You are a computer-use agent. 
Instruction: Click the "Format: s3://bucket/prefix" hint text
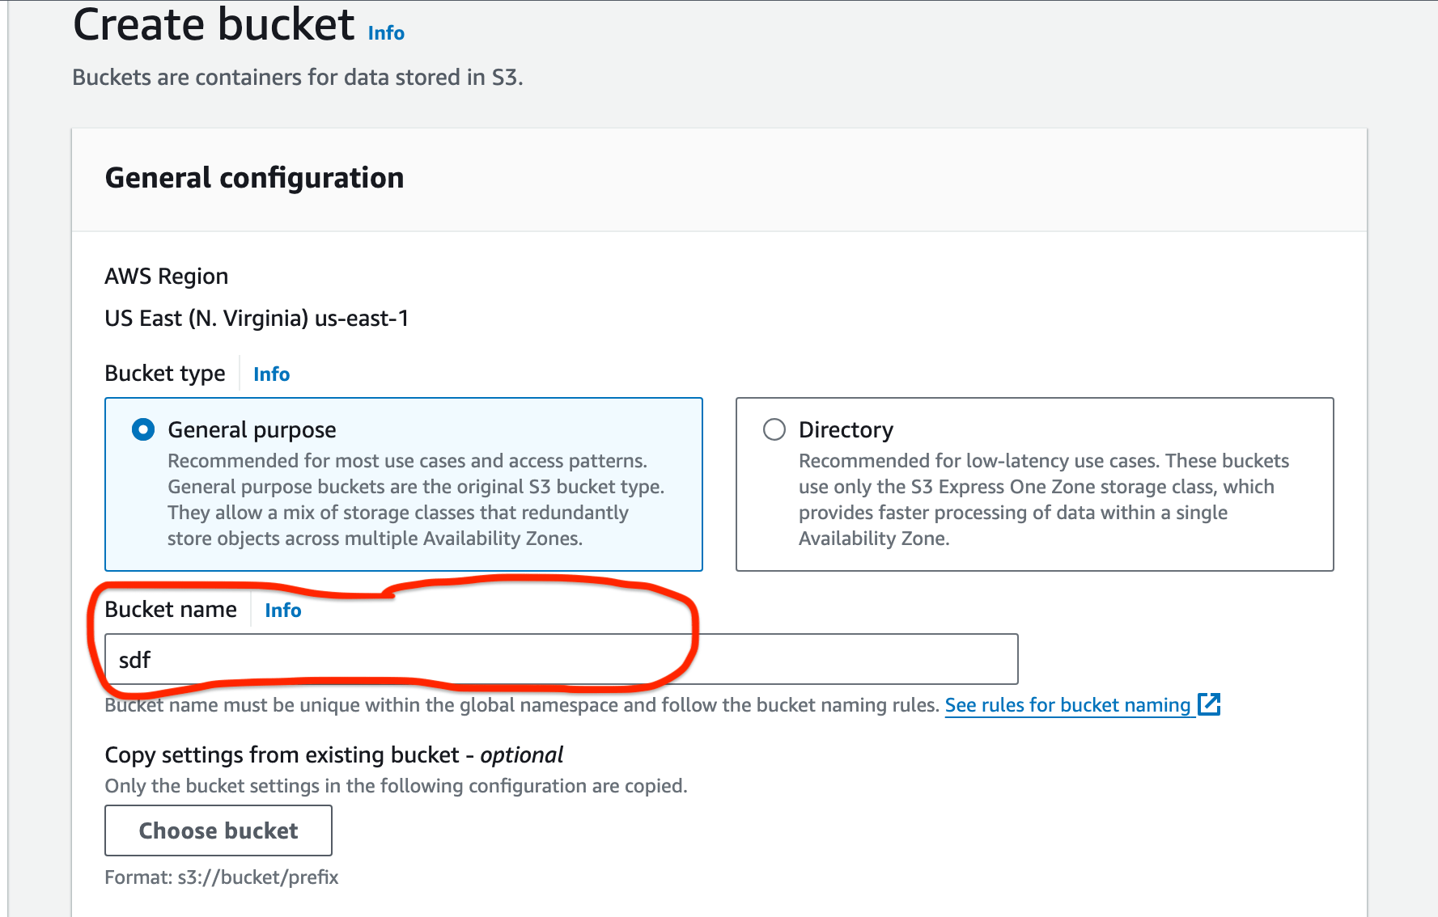[222, 877]
